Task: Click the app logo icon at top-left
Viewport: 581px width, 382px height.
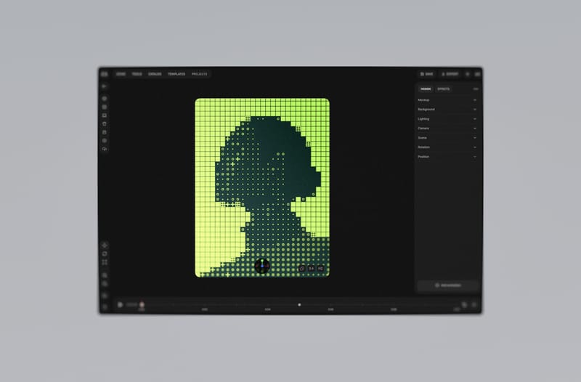Action: coord(105,74)
